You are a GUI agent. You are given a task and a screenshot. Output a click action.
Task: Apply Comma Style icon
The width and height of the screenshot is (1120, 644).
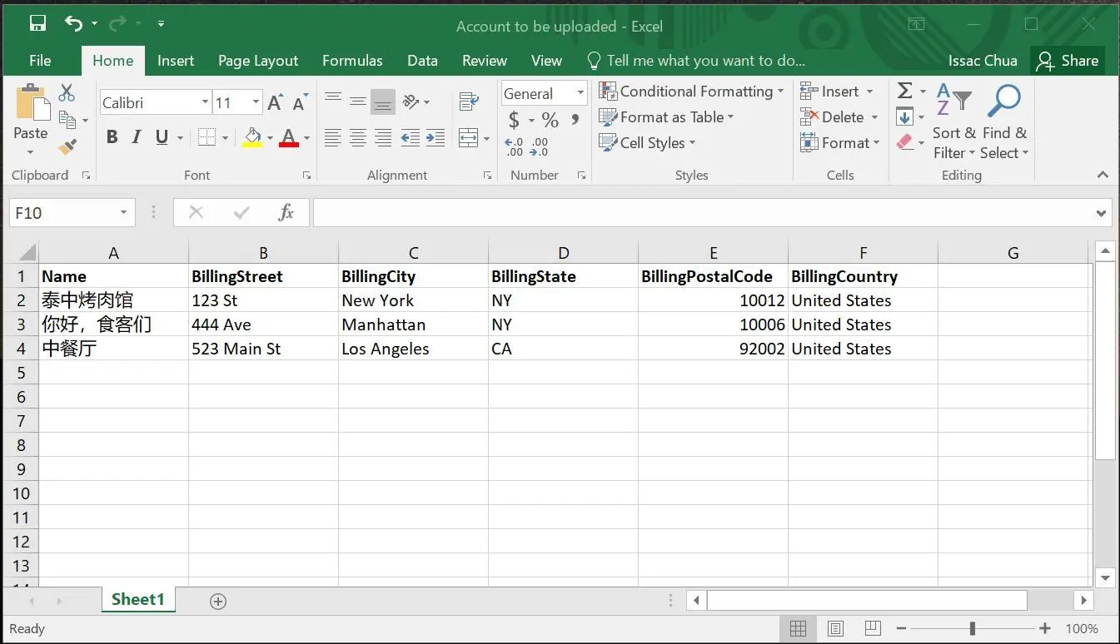(x=575, y=120)
